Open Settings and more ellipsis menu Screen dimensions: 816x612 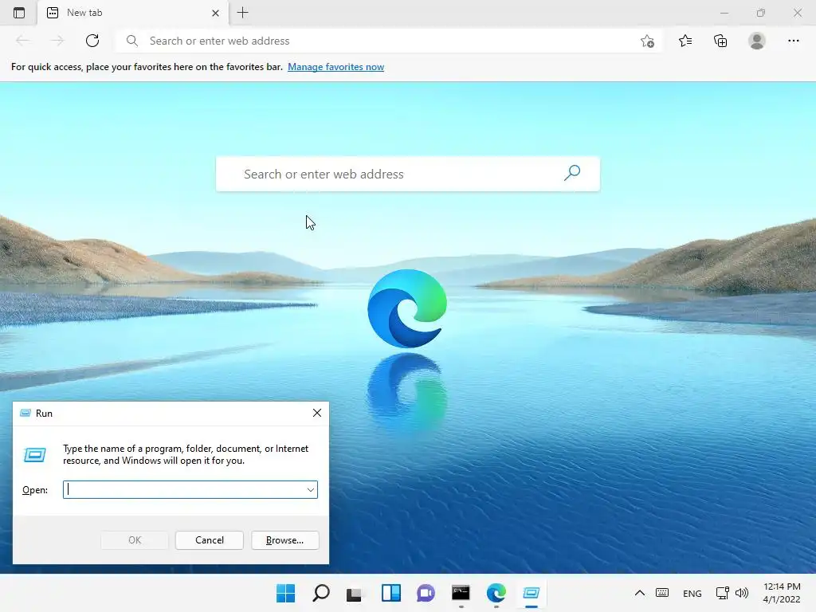tap(793, 41)
